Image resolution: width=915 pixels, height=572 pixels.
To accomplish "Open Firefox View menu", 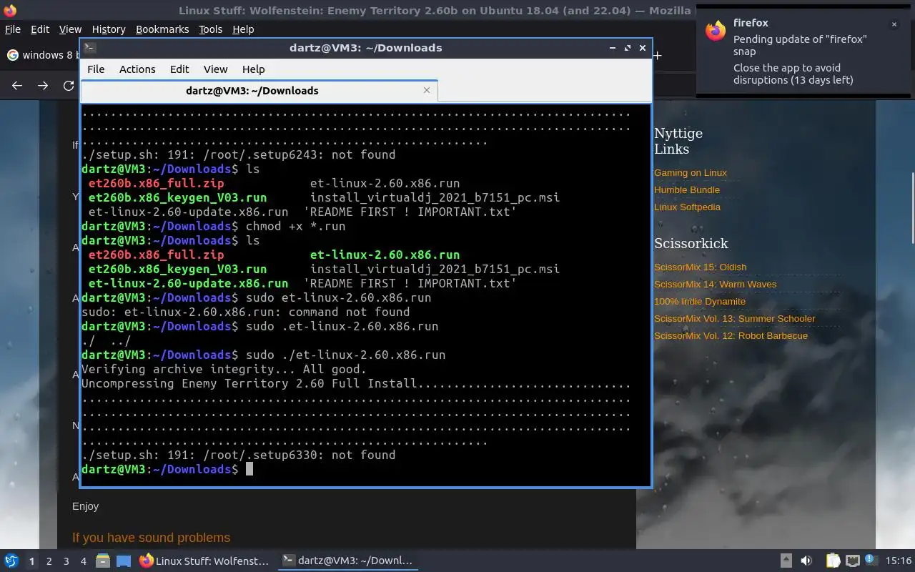I will point(70,29).
